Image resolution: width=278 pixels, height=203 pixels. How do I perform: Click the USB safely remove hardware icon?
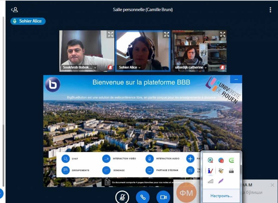231,171
